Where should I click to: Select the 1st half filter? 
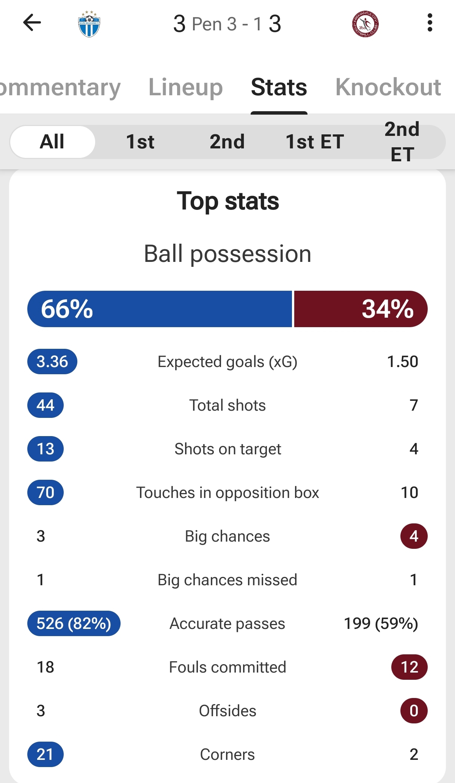[140, 142]
